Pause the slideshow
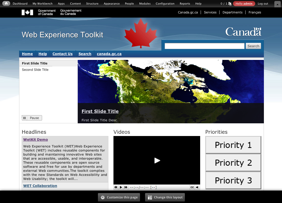Viewport: 282px width, 203px height. point(32,118)
